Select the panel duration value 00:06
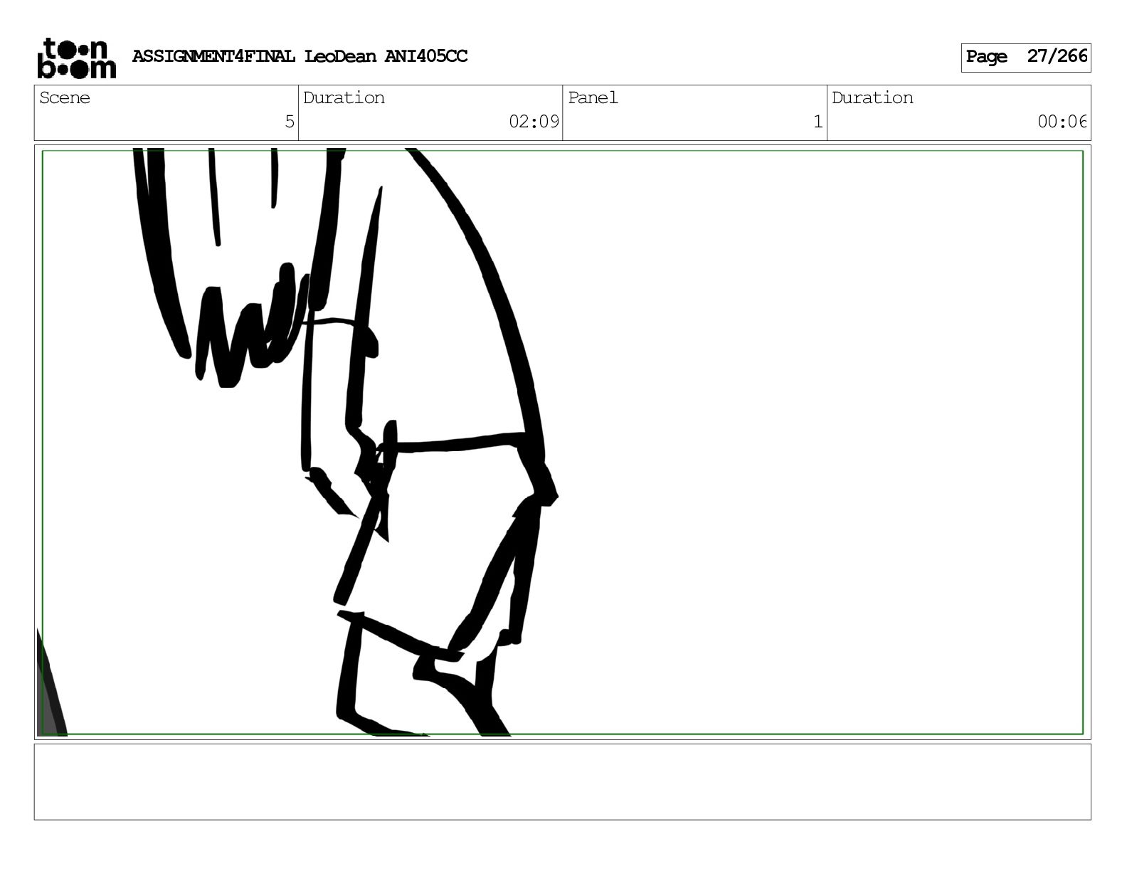The image size is (1127, 871). coord(1062,122)
